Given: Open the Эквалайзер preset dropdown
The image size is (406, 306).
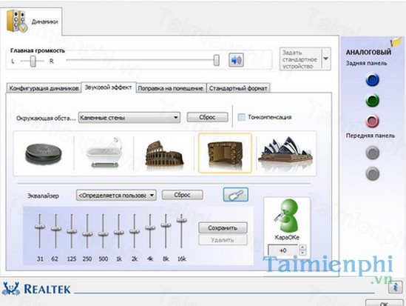Looking at the screenshot, I should (x=116, y=195).
